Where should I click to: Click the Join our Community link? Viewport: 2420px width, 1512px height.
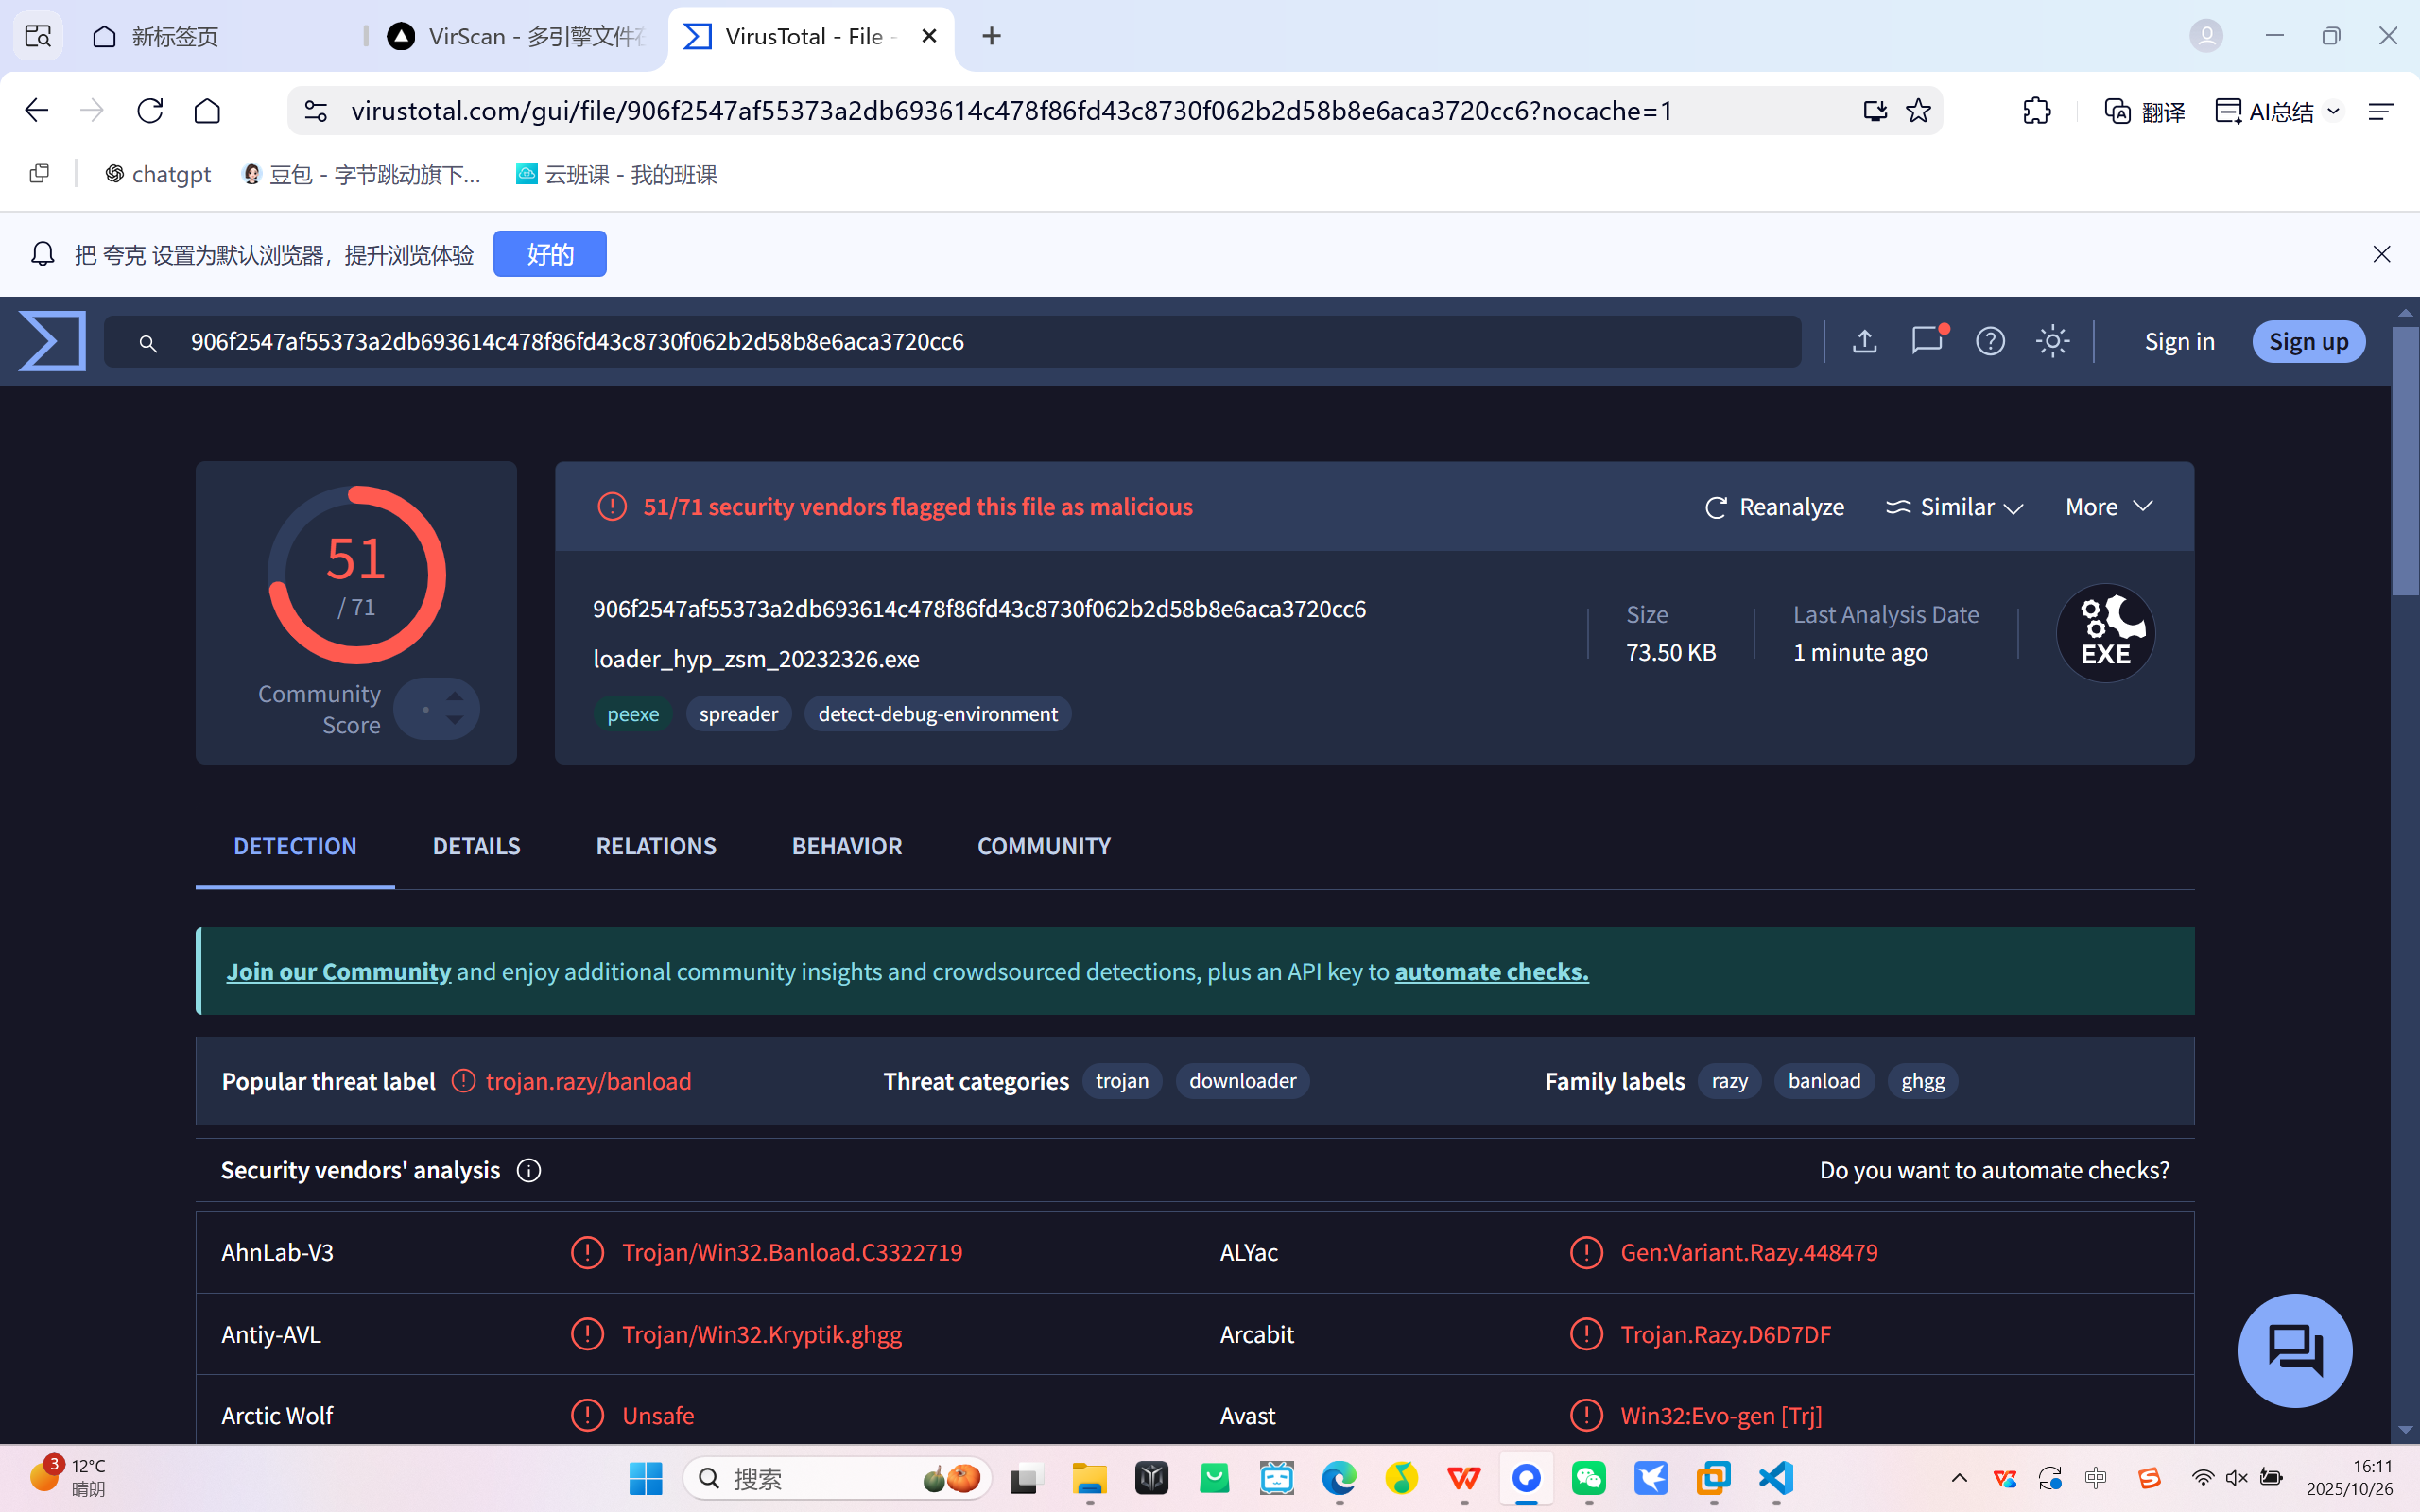tap(338, 971)
